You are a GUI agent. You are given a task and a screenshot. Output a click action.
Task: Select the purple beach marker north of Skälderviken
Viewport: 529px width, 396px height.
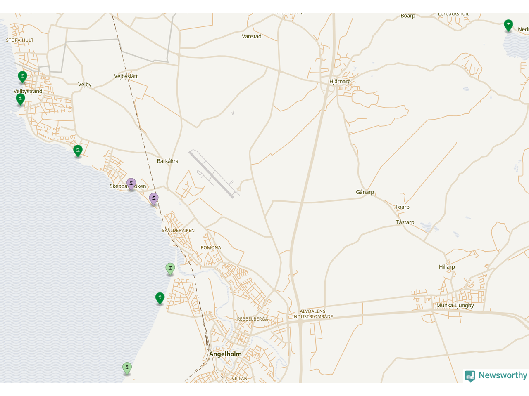[x=154, y=199]
